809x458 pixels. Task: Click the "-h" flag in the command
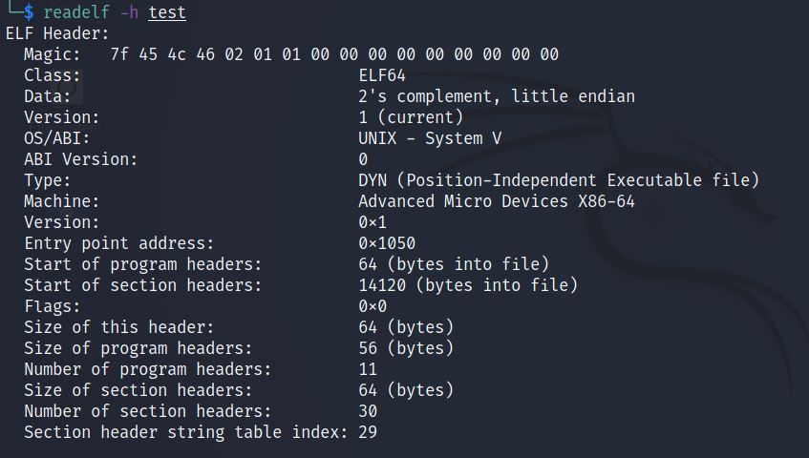(x=129, y=12)
